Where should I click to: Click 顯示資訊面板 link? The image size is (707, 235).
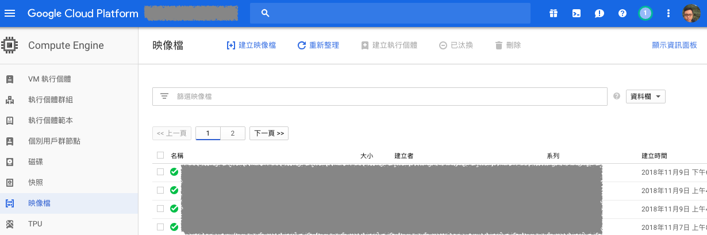(674, 45)
